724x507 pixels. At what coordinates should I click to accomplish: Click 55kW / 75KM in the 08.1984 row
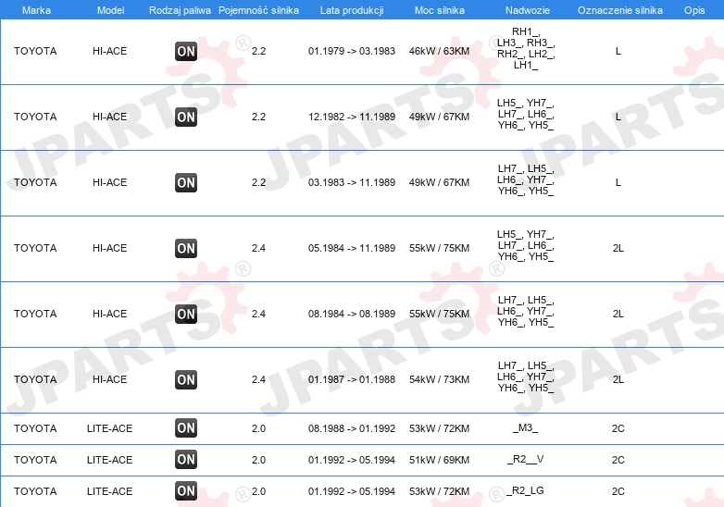point(439,314)
